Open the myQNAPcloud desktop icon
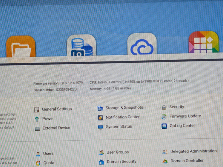Viewport: 223px width, 167px height. [142, 44]
